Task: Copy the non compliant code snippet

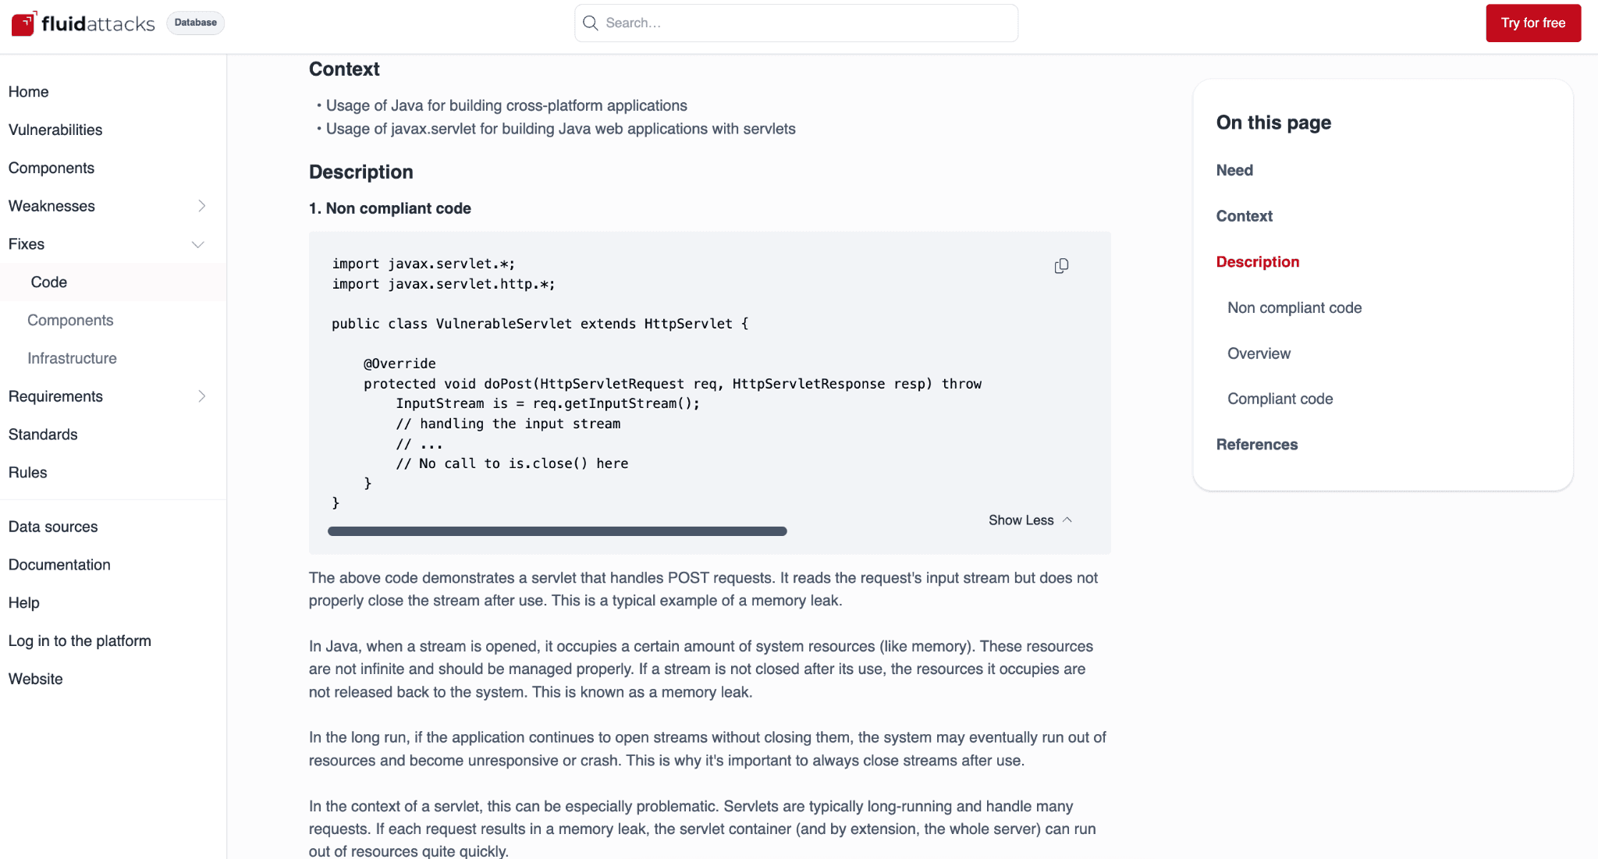Action: (x=1061, y=266)
